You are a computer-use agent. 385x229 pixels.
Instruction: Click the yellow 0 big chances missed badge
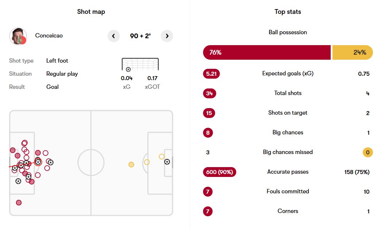(x=367, y=153)
